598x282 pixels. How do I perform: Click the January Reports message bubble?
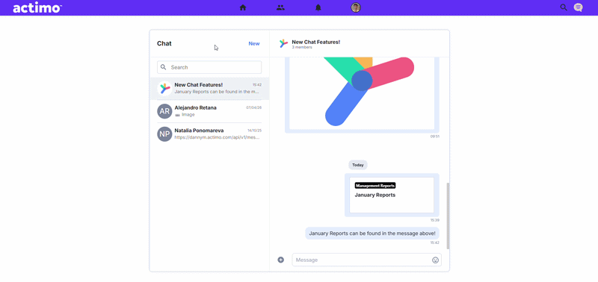[x=372, y=234]
